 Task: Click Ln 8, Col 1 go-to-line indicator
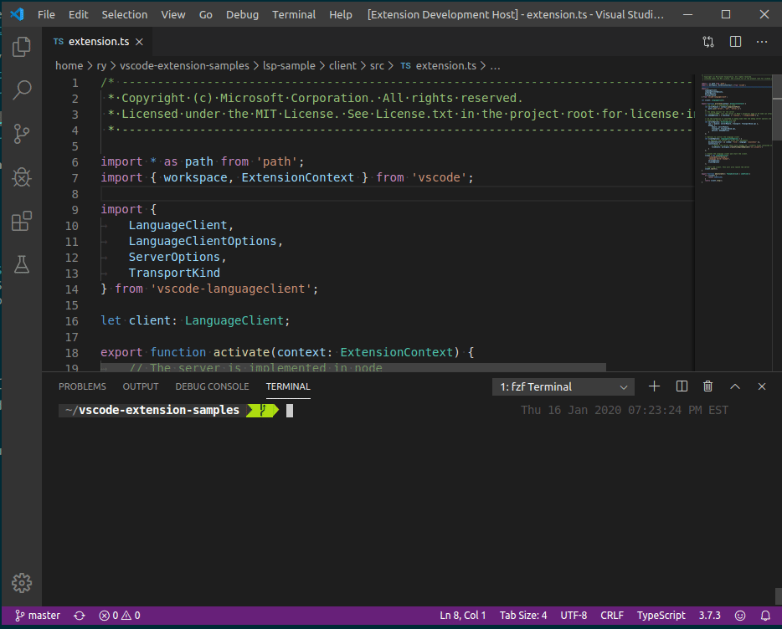coord(463,616)
